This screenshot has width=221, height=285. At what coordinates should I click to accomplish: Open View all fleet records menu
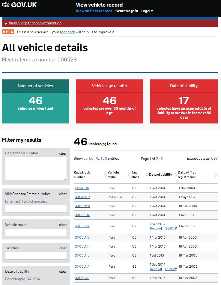pos(94,11)
